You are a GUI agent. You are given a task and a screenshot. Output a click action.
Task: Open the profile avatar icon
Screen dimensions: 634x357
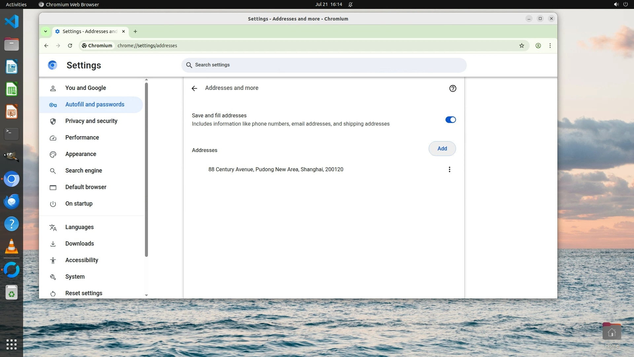[538, 46]
